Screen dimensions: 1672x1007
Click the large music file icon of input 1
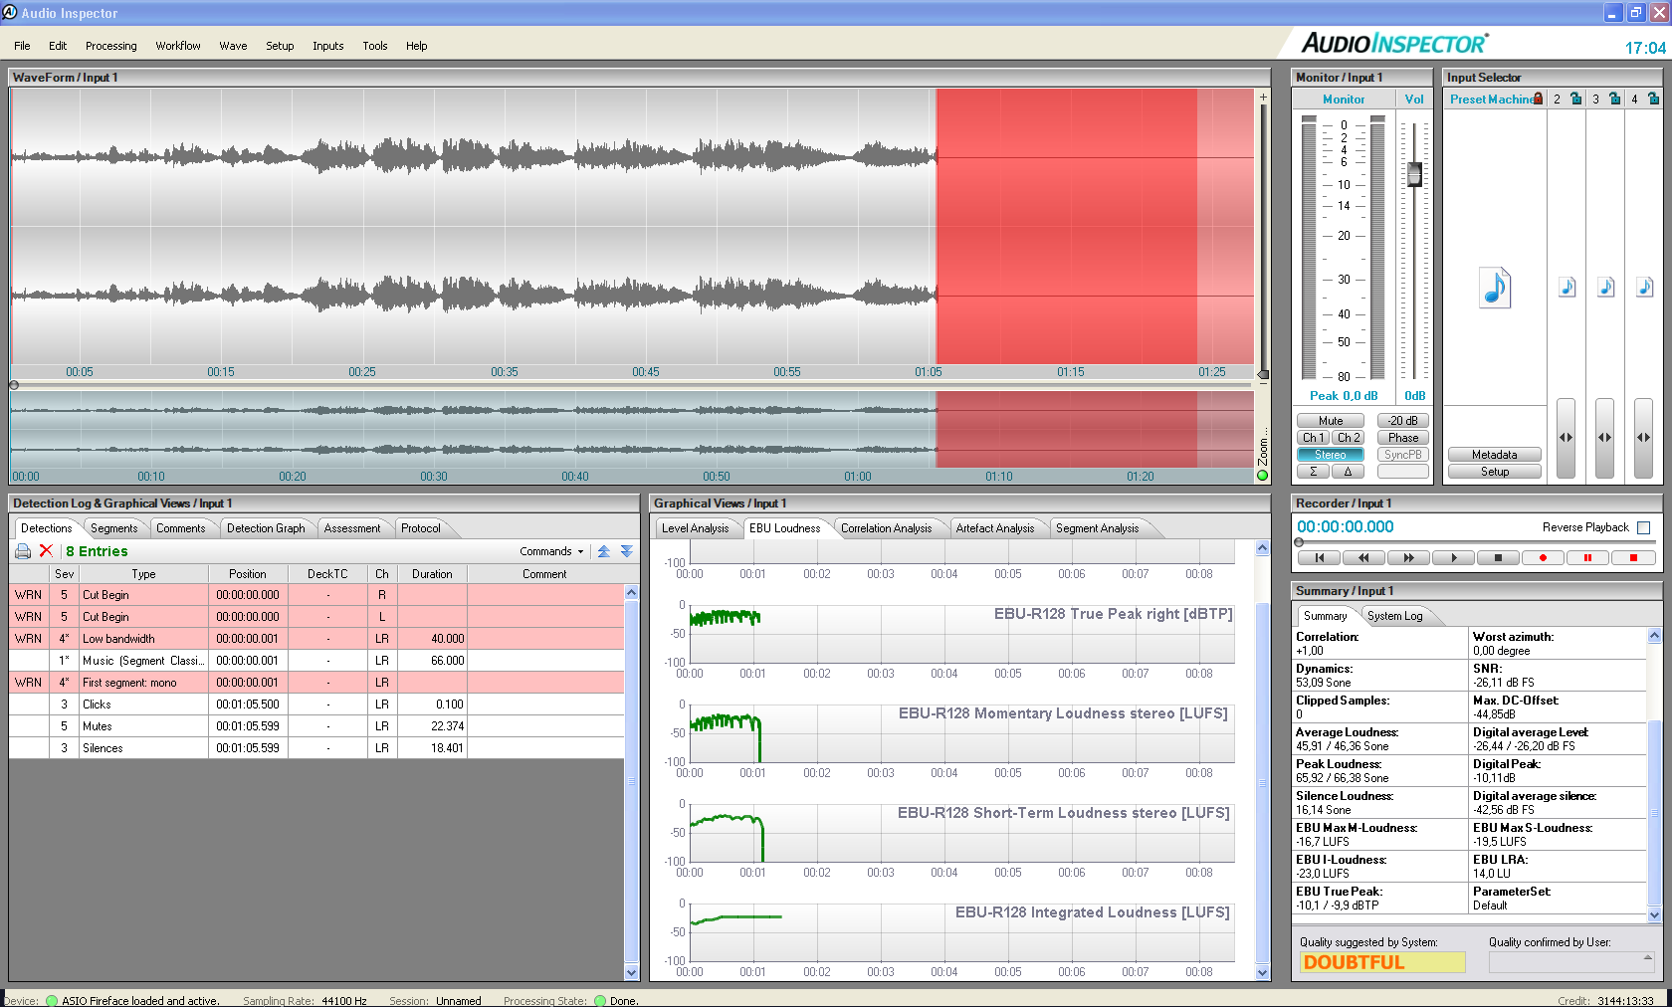[1495, 288]
